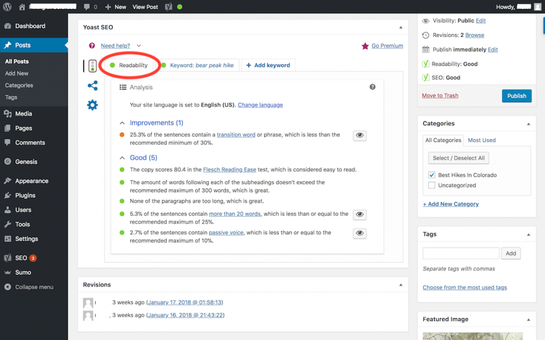Click the calendar icon beside Publish immediately
Image resolution: width=545 pixels, height=340 pixels.
[425, 49]
